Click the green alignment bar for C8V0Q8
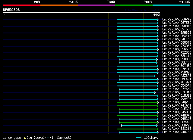The image size is (193, 140). click(139, 123)
